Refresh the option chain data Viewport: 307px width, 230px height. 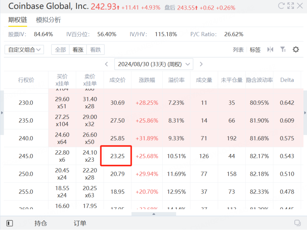pyautogui.click(x=281, y=6)
